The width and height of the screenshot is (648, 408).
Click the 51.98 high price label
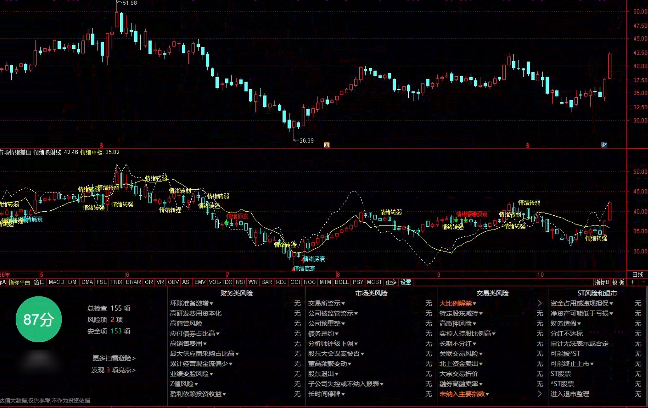(130, 3)
